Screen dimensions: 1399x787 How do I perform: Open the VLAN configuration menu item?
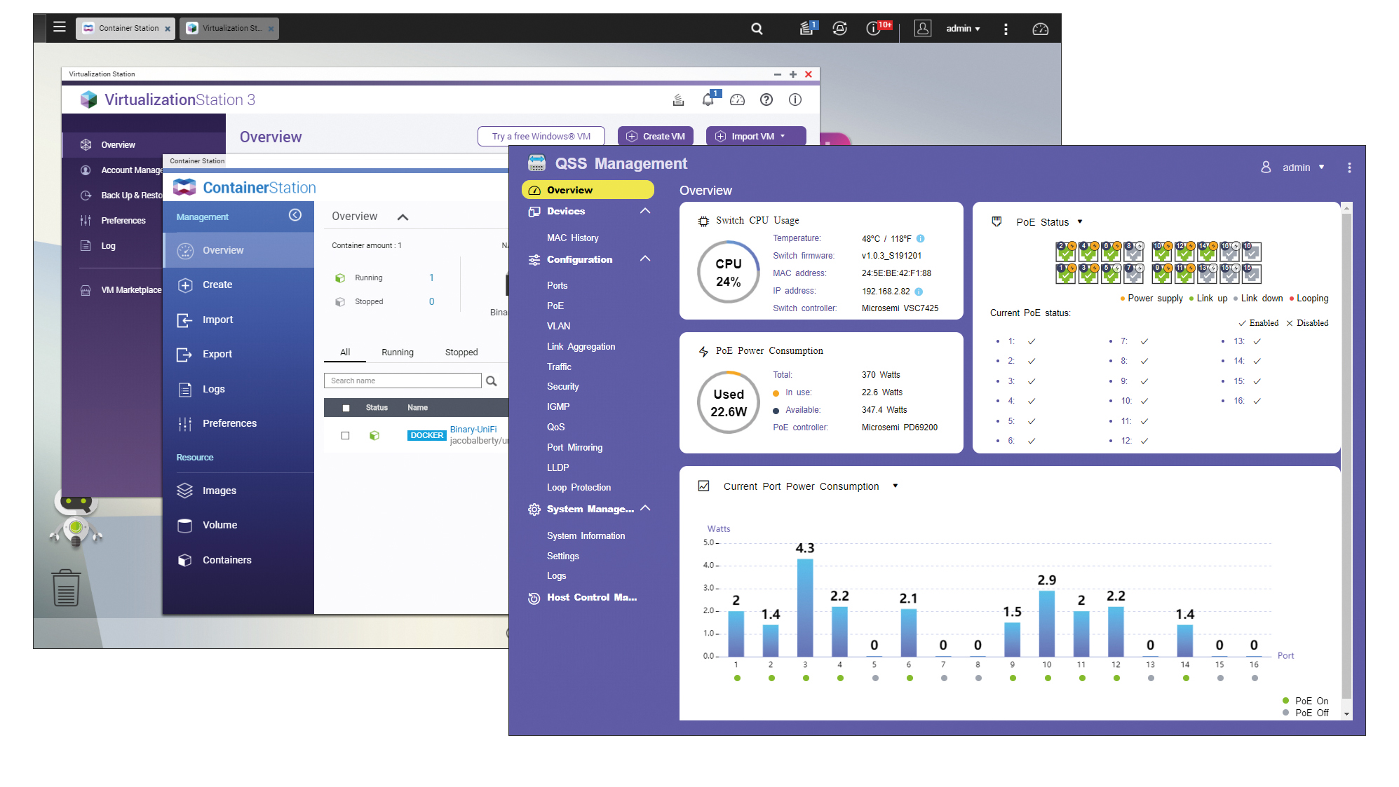pos(558,326)
